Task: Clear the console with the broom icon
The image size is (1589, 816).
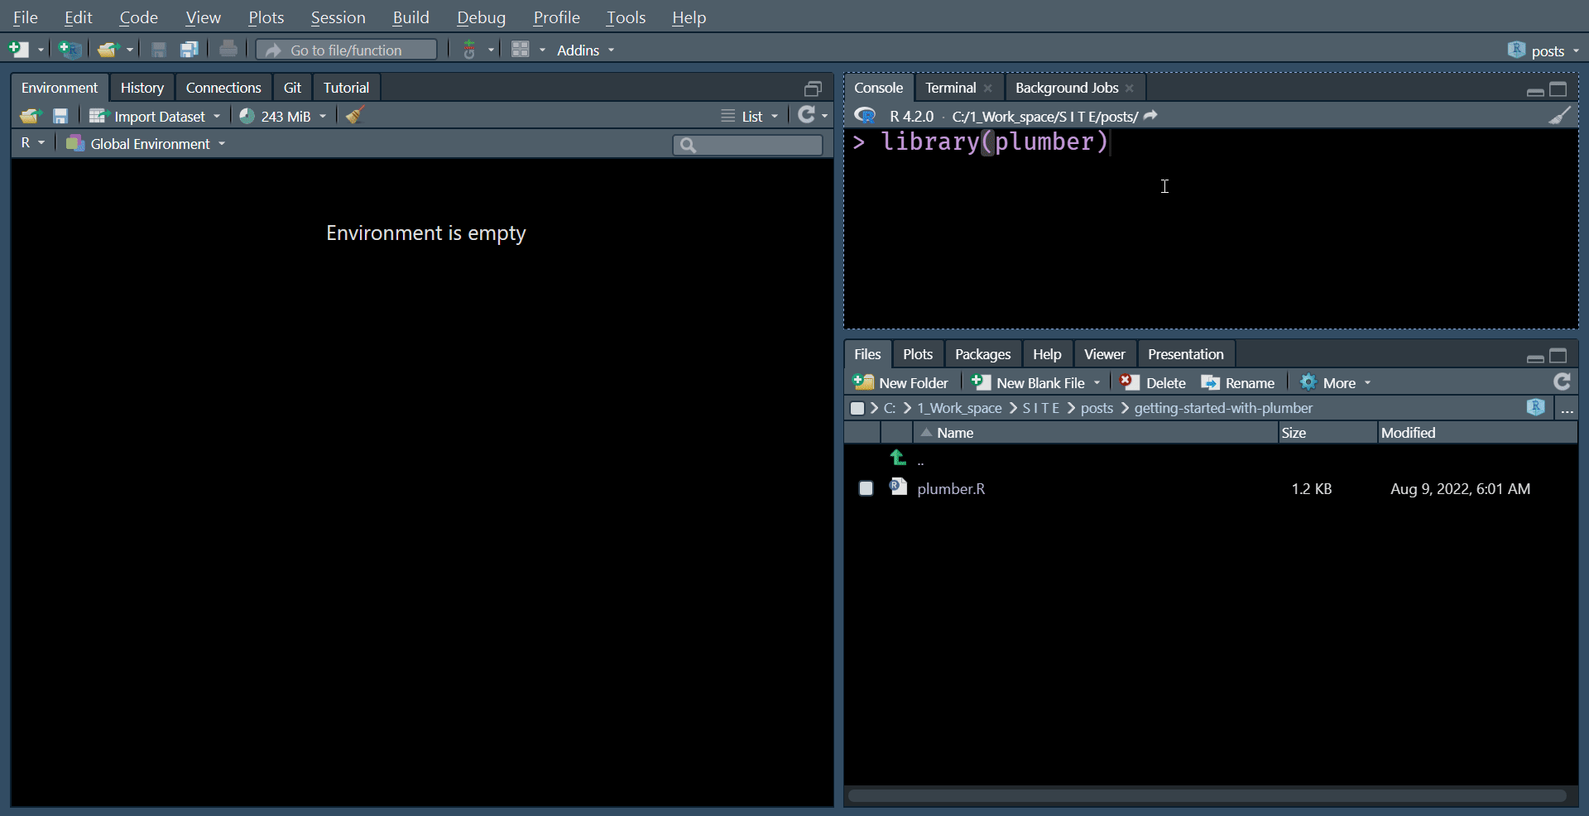Action: [x=1559, y=116]
